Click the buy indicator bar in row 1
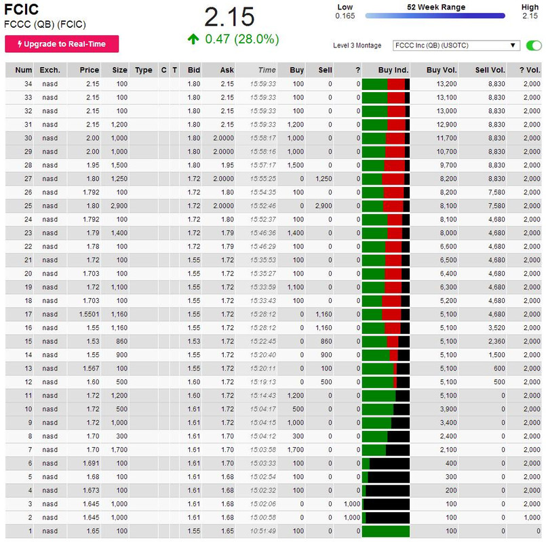Image resolution: width=546 pixels, height=542 pixels. (386, 531)
